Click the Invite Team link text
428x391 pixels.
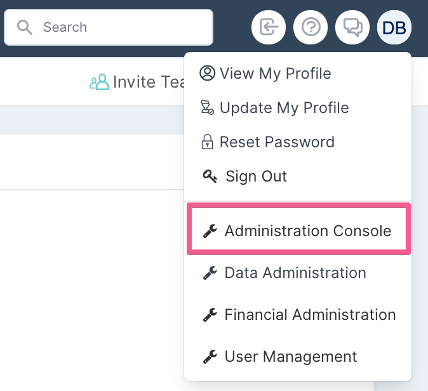(149, 82)
